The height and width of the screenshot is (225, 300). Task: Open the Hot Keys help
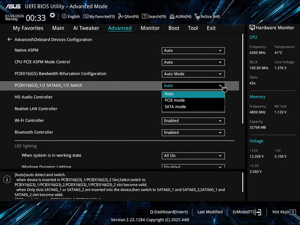click(x=283, y=212)
